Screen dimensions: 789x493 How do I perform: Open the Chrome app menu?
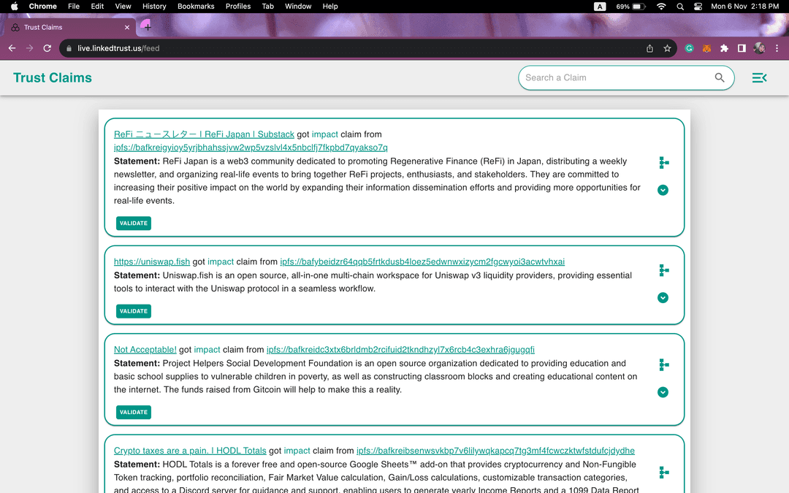[x=43, y=7]
